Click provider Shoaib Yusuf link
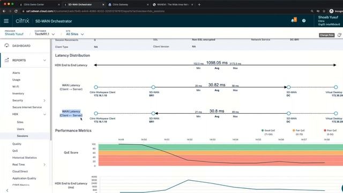 pyautogui.click(x=14, y=34)
